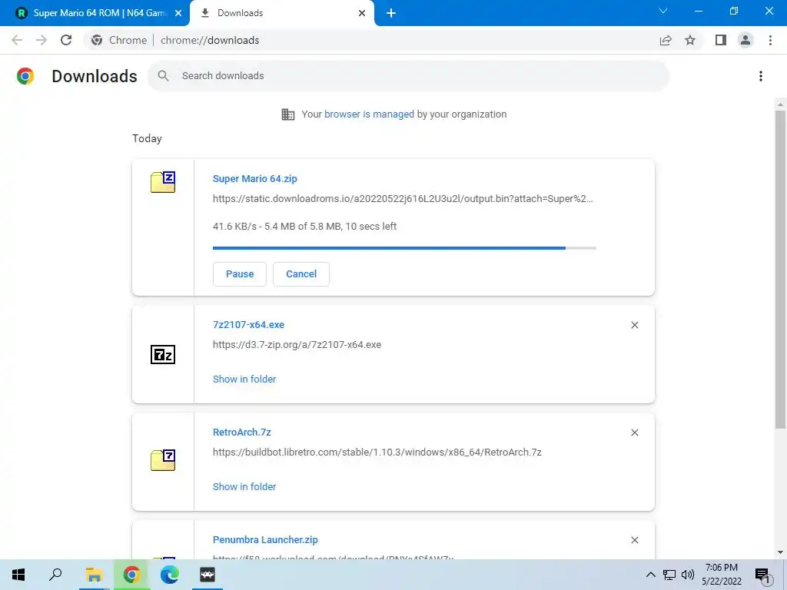Screen dimensions: 787x590
Task: Share this page via share icon
Action: click(x=666, y=40)
